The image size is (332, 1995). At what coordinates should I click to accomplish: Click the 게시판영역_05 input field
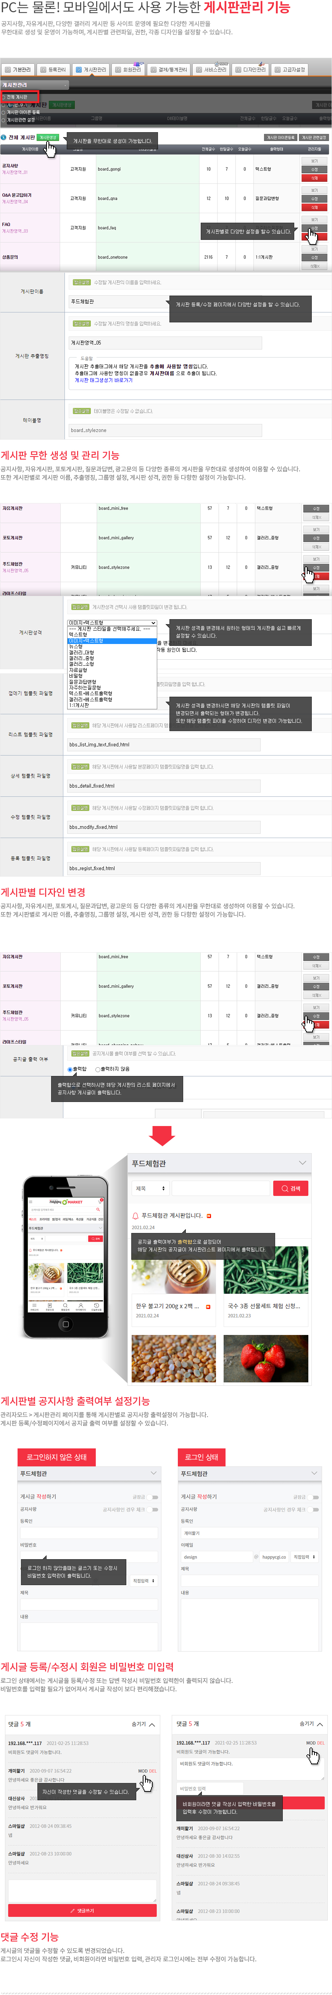click(x=165, y=342)
